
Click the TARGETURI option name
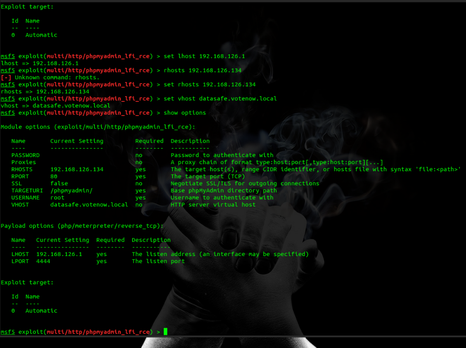click(27, 191)
